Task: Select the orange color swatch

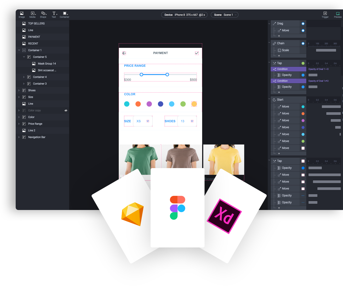Action: [x=138, y=104]
